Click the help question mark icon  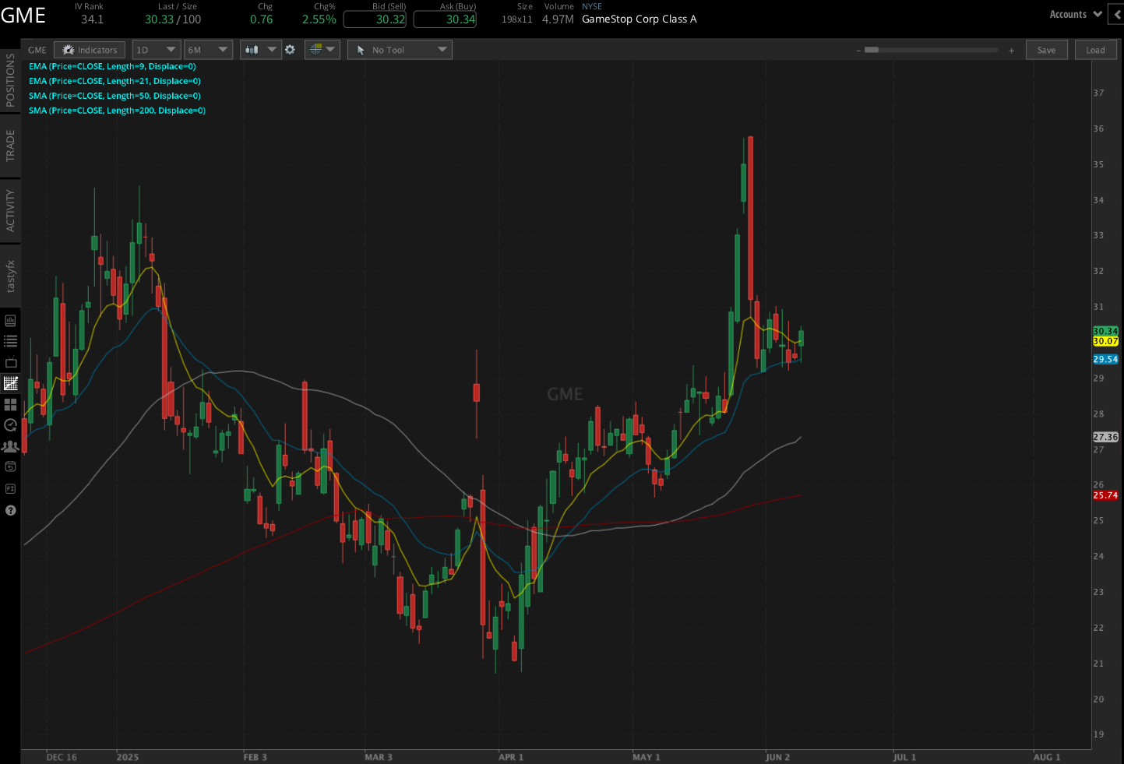tap(11, 510)
